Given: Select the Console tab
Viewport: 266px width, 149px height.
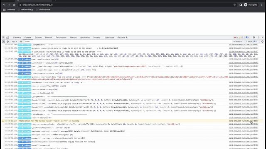Looking at the screenshot, I should 28,38.
